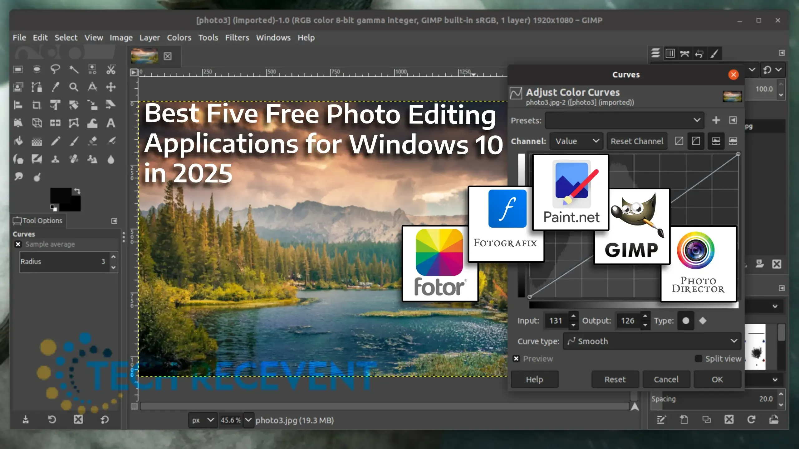Click OK in the Curves dialog
This screenshot has height=449, width=799.
(x=717, y=379)
